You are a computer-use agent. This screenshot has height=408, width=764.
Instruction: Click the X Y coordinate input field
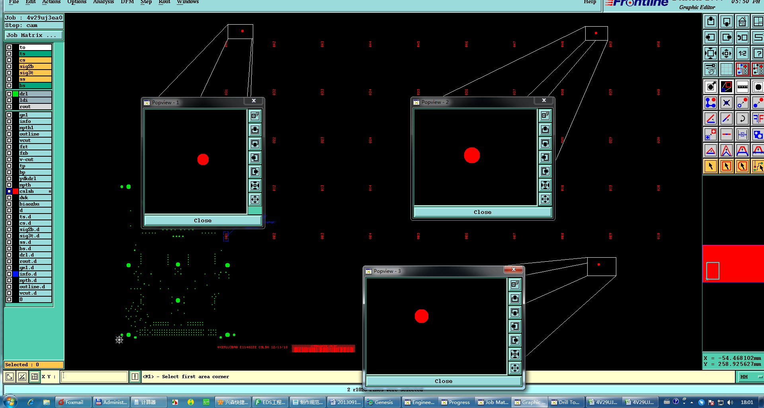94,376
